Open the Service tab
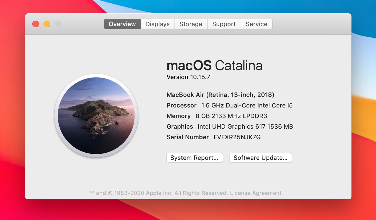Image resolution: width=376 pixels, height=220 pixels. [x=257, y=24]
